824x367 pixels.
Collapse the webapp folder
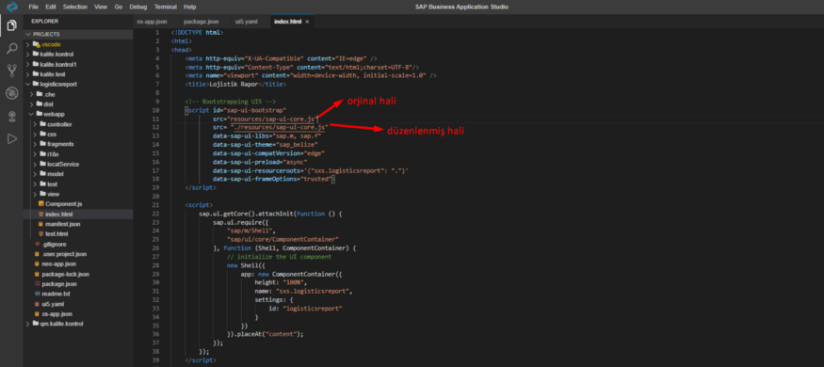point(32,114)
